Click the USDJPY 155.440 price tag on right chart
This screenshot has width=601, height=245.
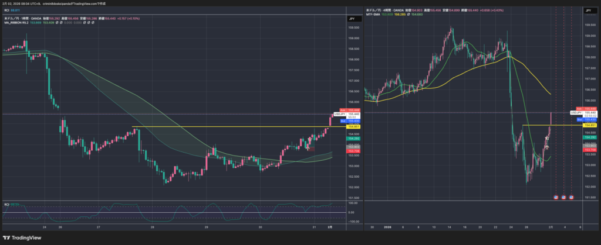tap(578, 113)
